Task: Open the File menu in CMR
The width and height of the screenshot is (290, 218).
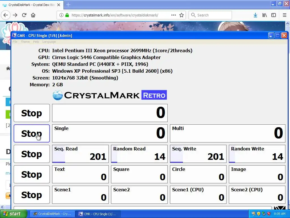Action: (15, 42)
